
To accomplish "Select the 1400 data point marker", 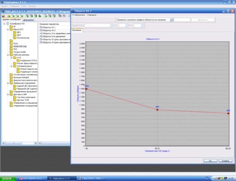I will coord(86,89).
